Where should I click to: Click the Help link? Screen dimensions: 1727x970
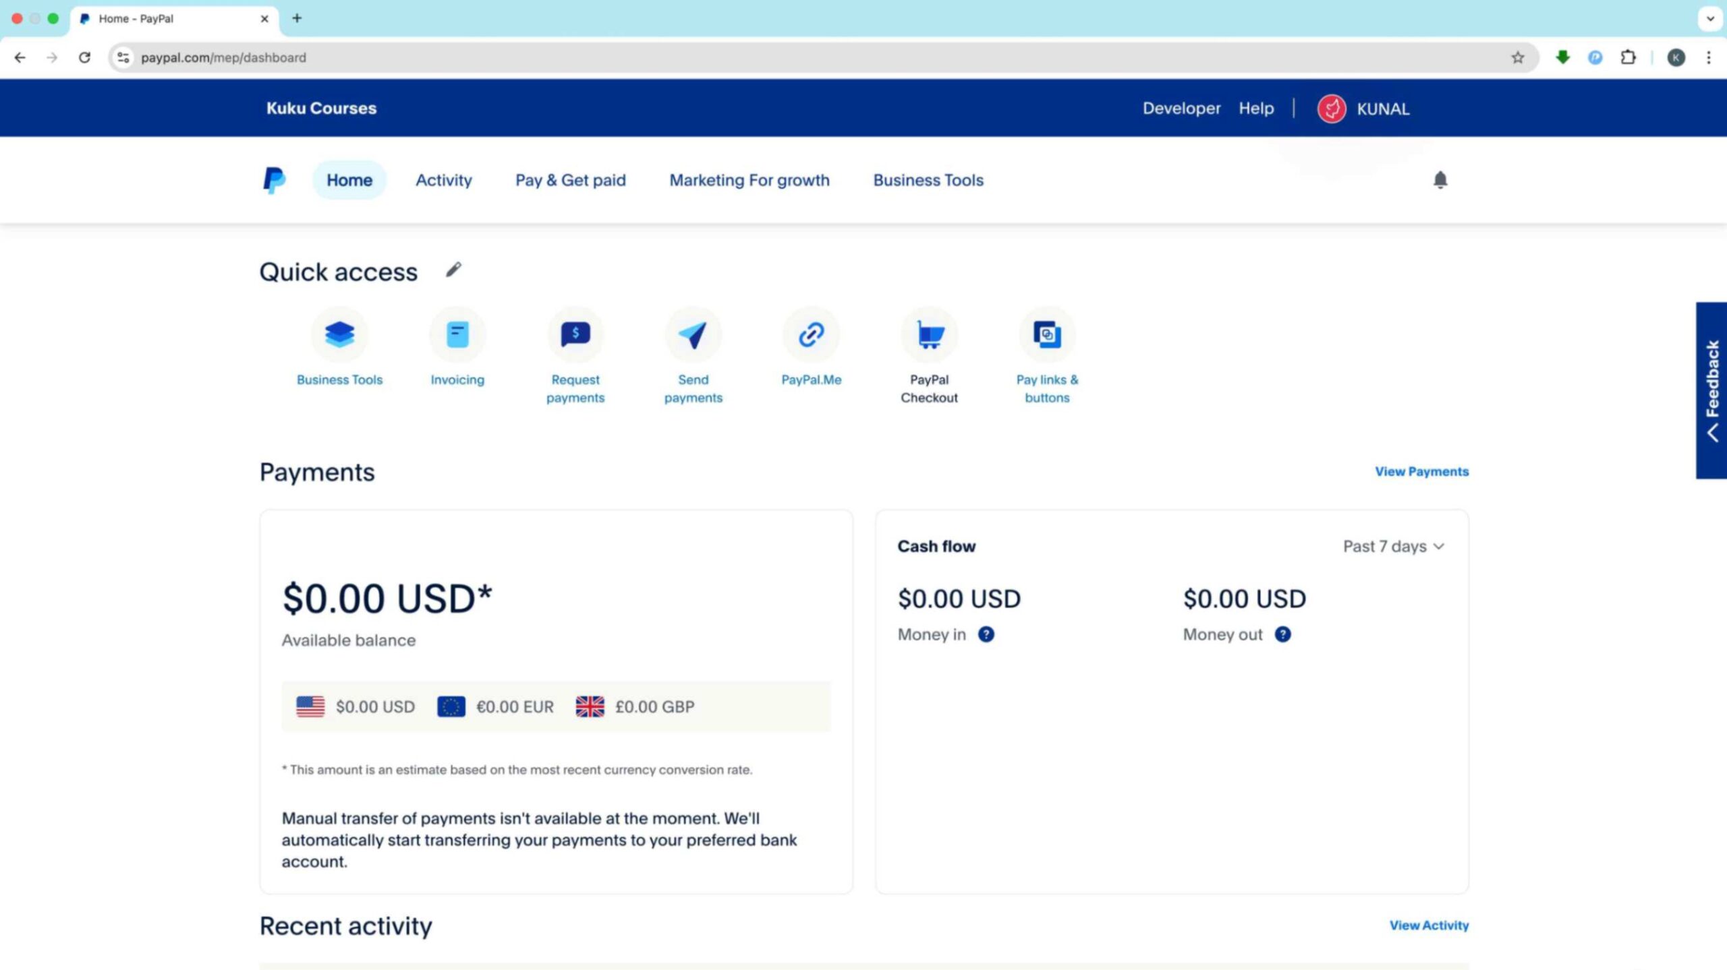pyautogui.click(x=1256, y=109)
